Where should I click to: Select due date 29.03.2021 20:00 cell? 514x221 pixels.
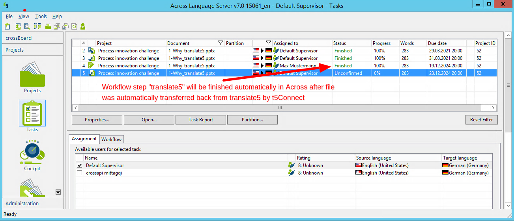tap(447, 50)
